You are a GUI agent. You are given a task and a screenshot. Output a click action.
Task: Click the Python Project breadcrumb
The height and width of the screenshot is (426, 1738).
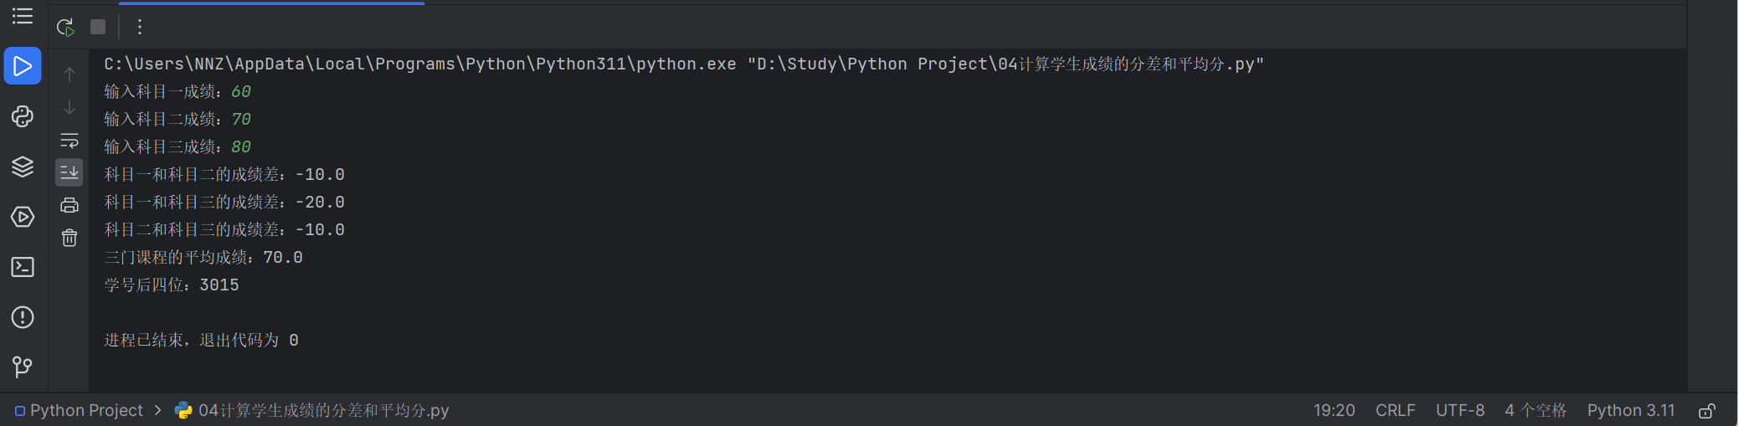[x=85, y=411]
